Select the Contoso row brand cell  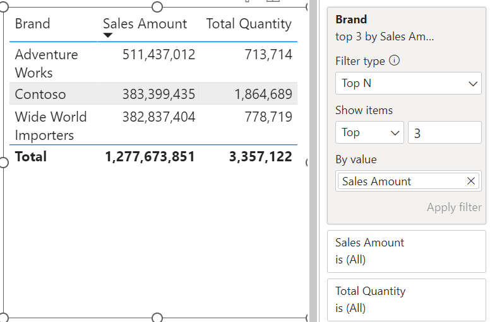(40, 95)
